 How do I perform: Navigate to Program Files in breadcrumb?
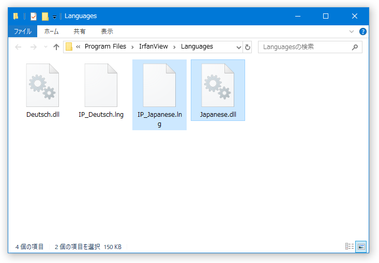(x=105, y=47)
